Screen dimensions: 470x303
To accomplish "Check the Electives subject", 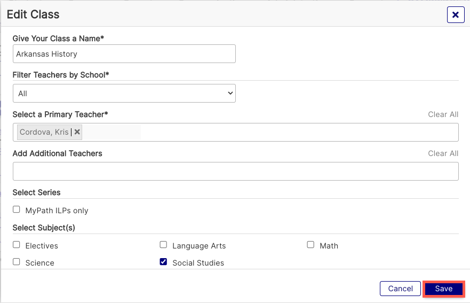I will 17,245.
